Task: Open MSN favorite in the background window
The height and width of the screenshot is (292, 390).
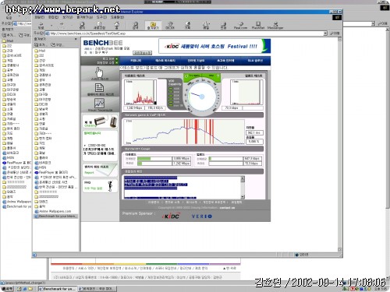Action: (9, 158)
